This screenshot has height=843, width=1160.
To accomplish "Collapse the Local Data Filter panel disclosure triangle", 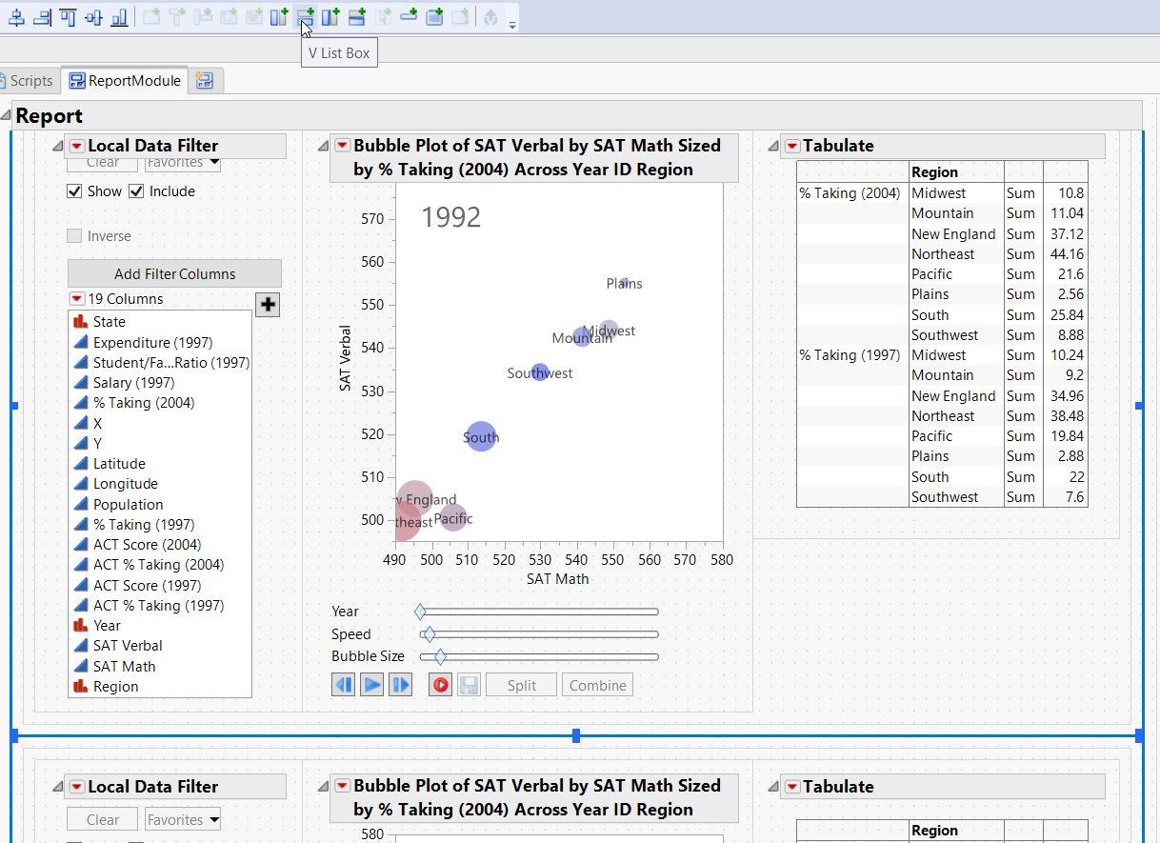I will click(57, 146).
